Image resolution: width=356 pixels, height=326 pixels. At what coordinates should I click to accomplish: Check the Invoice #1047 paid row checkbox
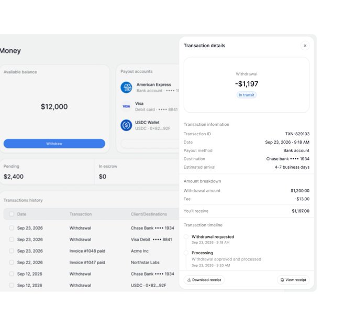click(12, 263)
